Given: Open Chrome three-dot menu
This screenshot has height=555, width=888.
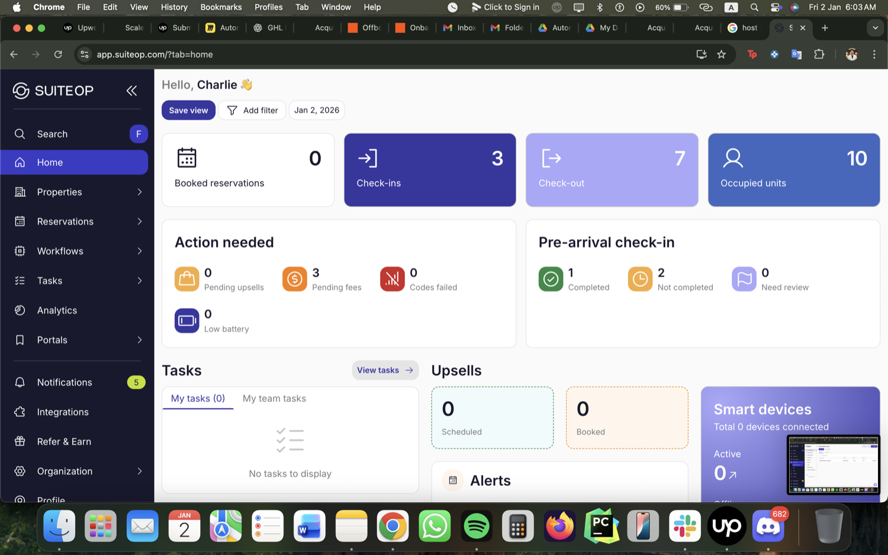Looking at the screenshot, I should point(874,54).
